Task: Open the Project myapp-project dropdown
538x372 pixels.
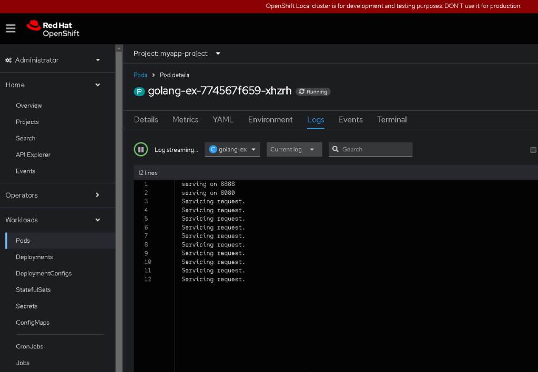Action: (x=177, y=54)
